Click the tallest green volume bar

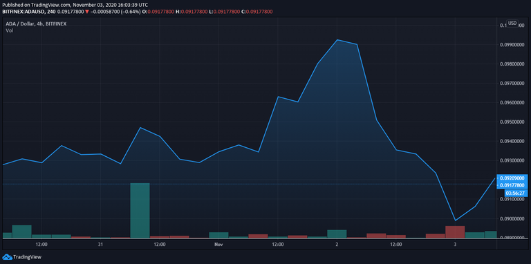pyautogui.click(x=140, y=211)
